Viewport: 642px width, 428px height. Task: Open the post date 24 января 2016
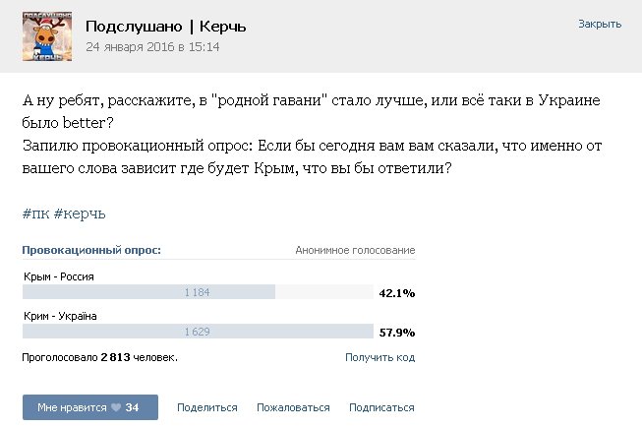tap(152, 46)
